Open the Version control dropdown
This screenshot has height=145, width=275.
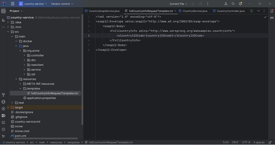(62, 4)
